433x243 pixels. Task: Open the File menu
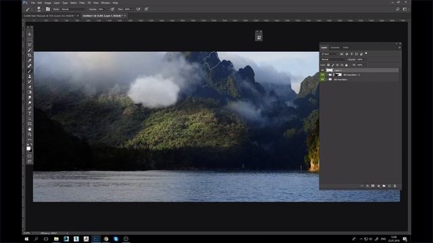(x=33, y=3)
